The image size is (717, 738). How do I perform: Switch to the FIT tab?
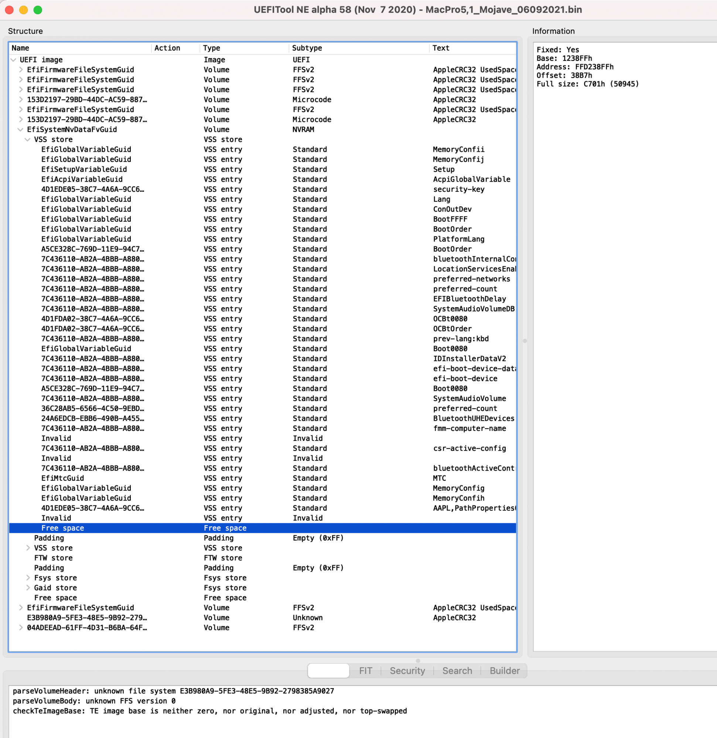point(365,671)
